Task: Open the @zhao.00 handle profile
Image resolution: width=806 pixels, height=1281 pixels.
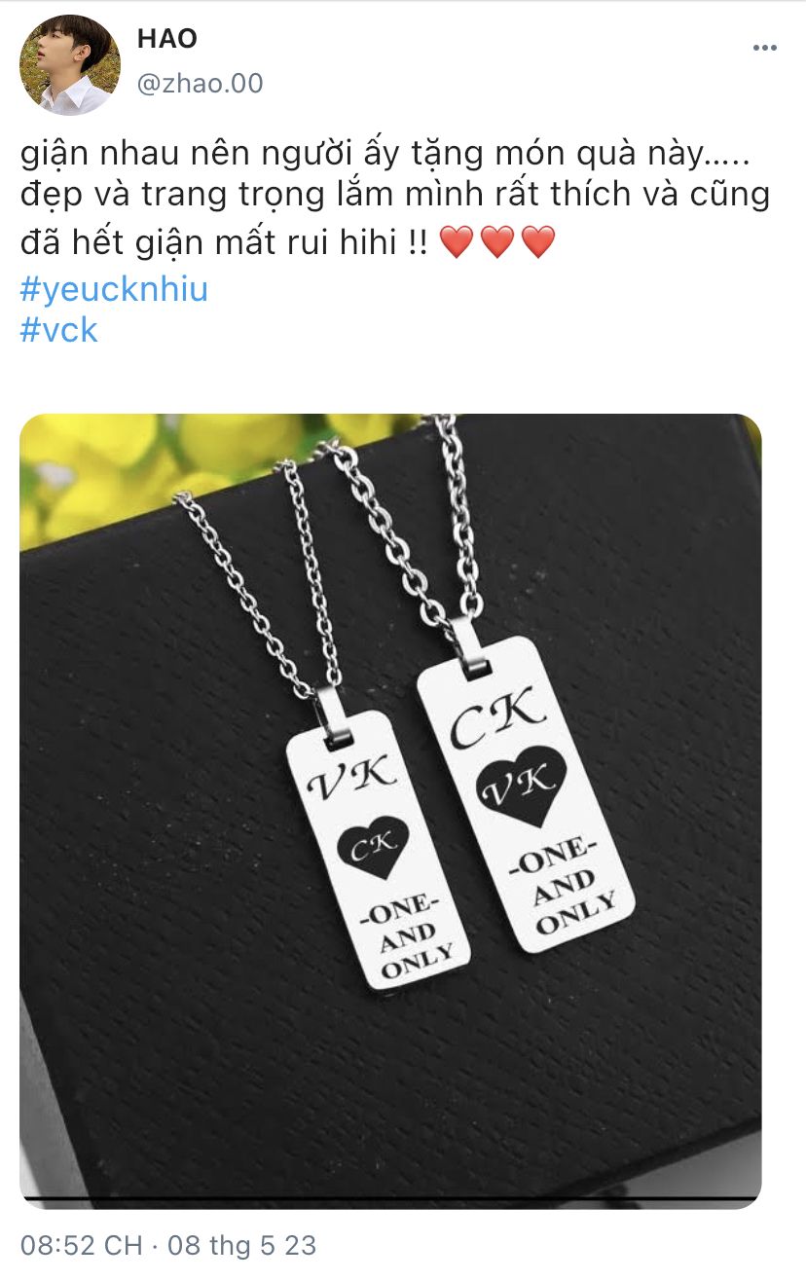Action: tap(200, 83)
